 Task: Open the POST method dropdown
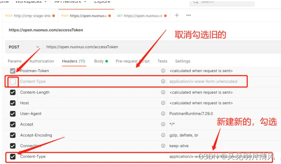pos(24,47)
